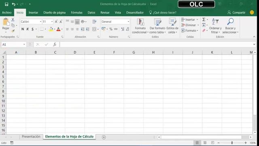Save the workbook with the disk icon
This screenshot has width=259, height=146.
tap(6, 4)
